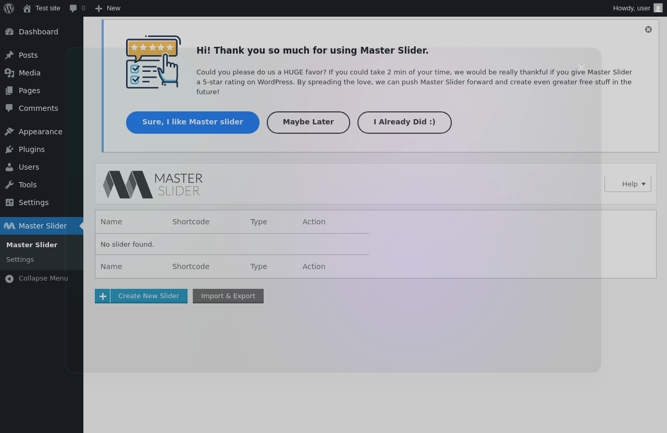Open Media library menu item
The height and width of the screenshot is (433, 667).
[x=42, y=73]
